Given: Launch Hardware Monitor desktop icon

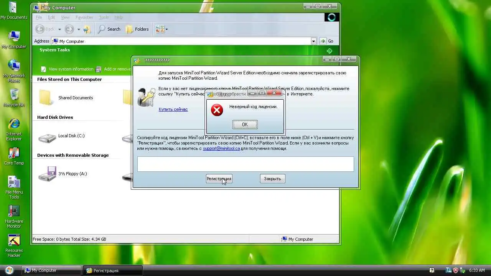Looking at the screenshot, I should 14,217.
